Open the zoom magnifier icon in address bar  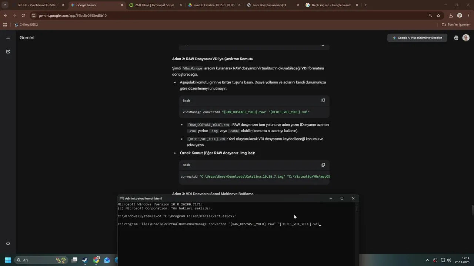click(430, 16)
